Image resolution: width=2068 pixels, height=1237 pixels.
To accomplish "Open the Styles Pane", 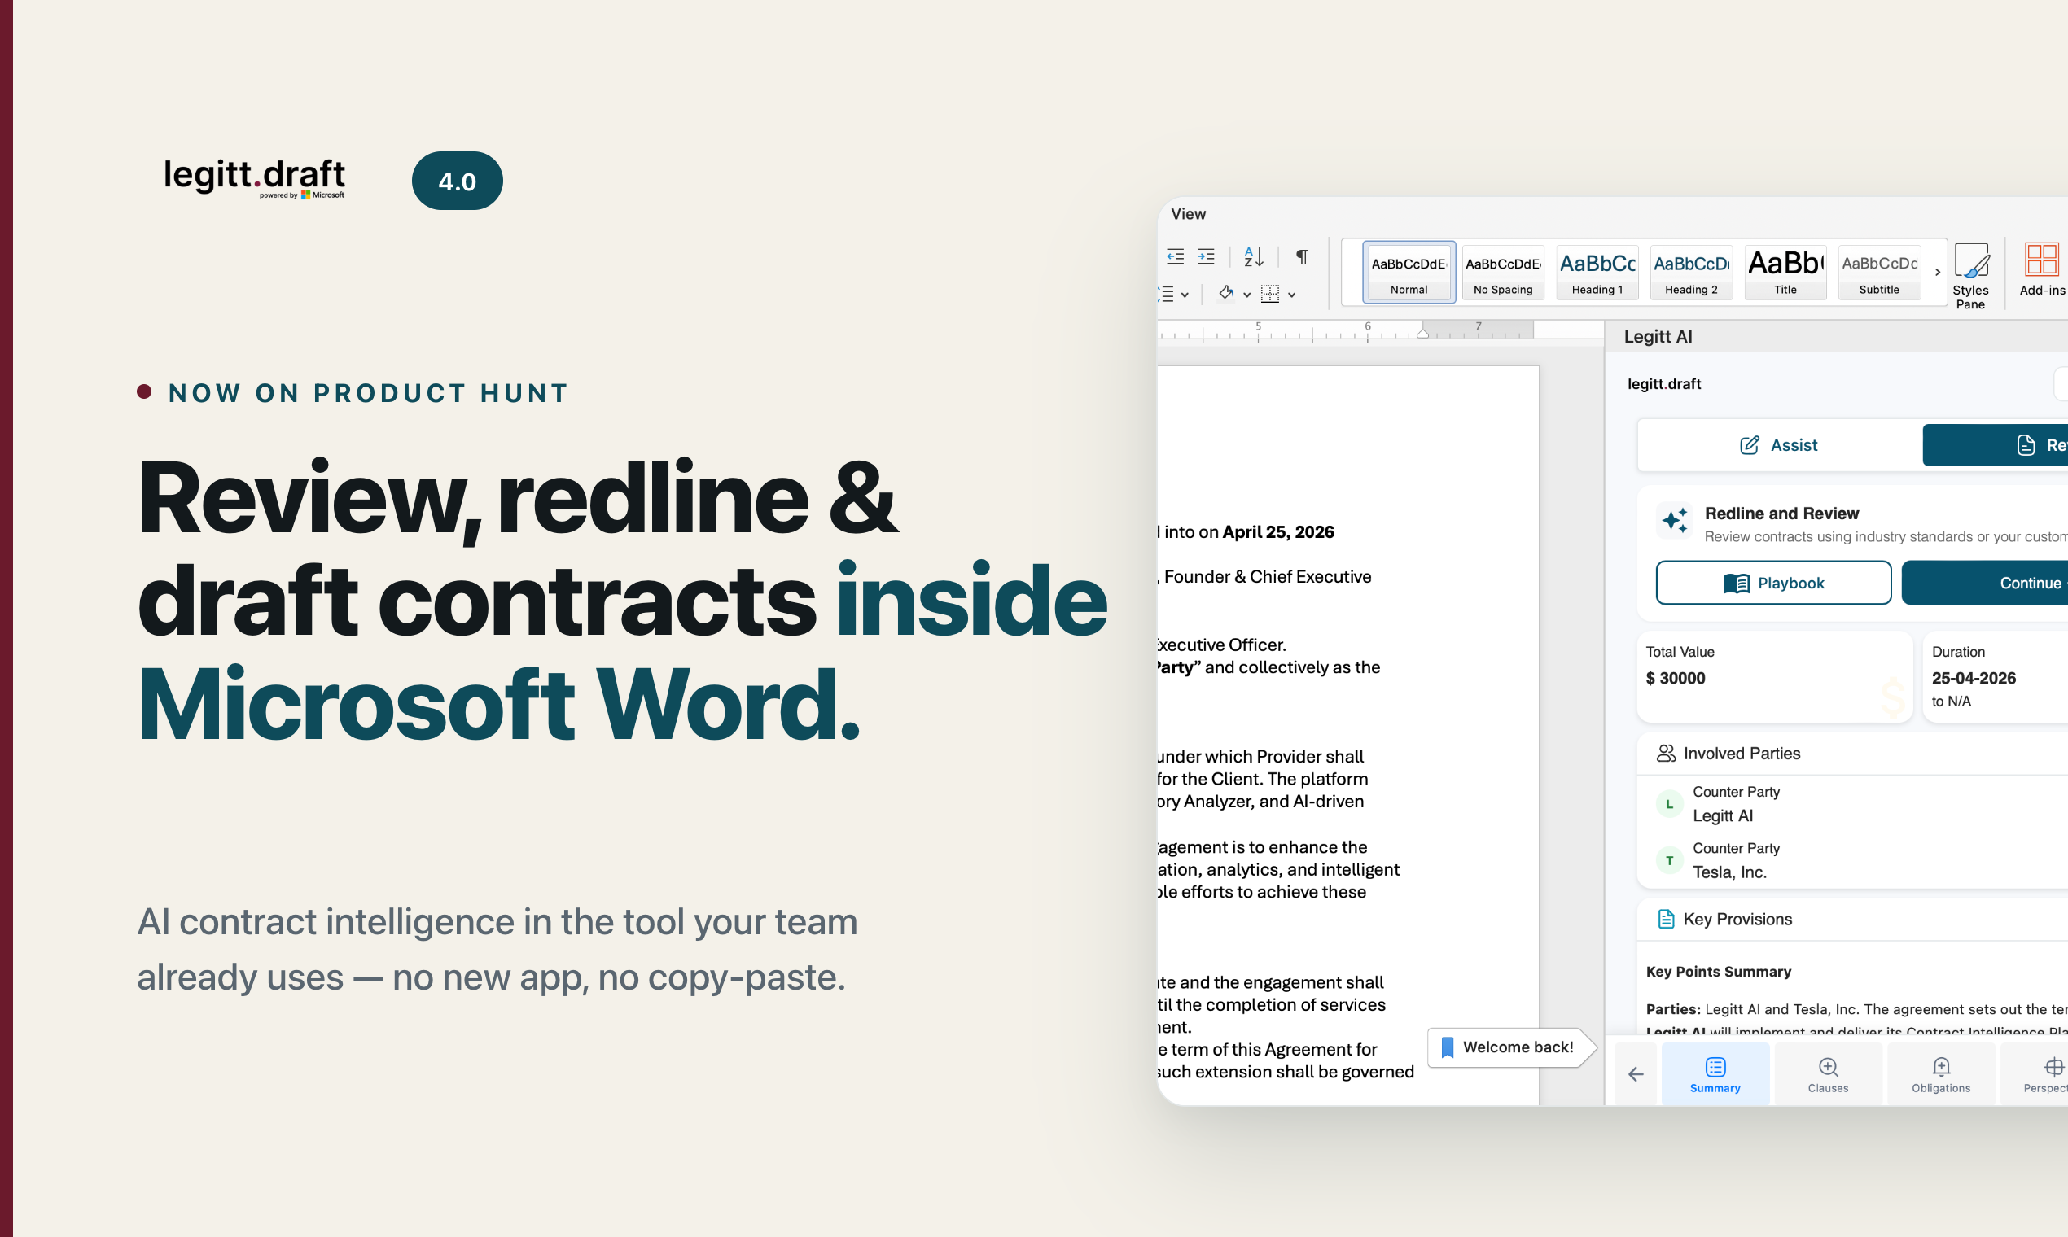I will (1971, 275).
